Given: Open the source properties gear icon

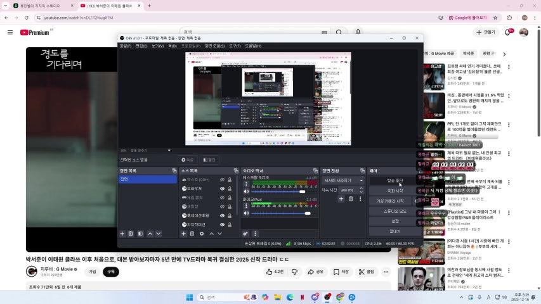Looking at the screenshot, I should (202, 234).
